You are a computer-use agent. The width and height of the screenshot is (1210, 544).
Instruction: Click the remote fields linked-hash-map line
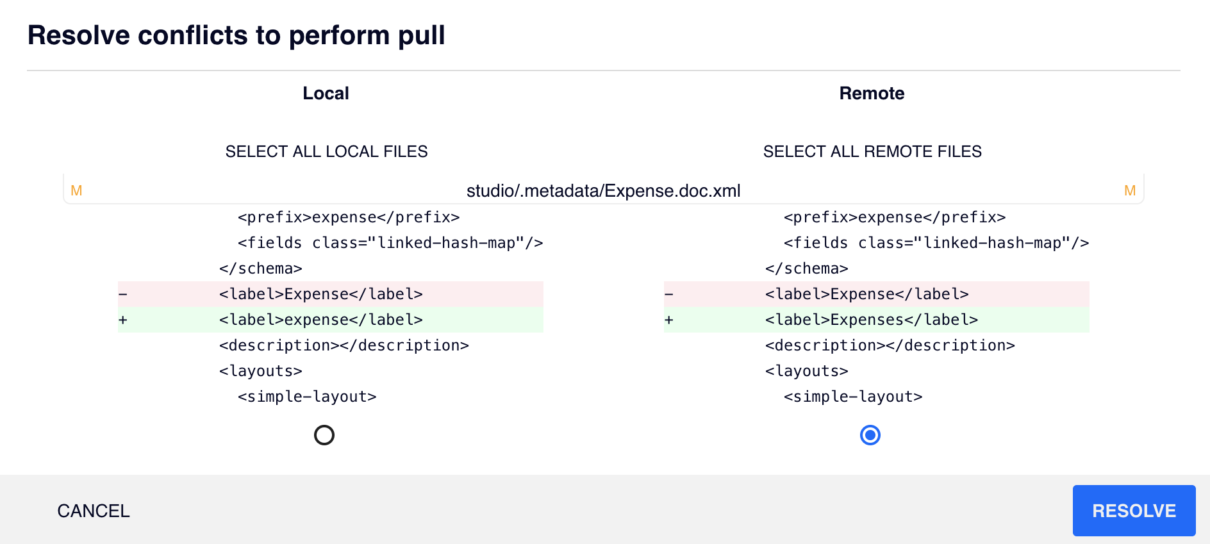pyautogui.click(x=936, y=243)
